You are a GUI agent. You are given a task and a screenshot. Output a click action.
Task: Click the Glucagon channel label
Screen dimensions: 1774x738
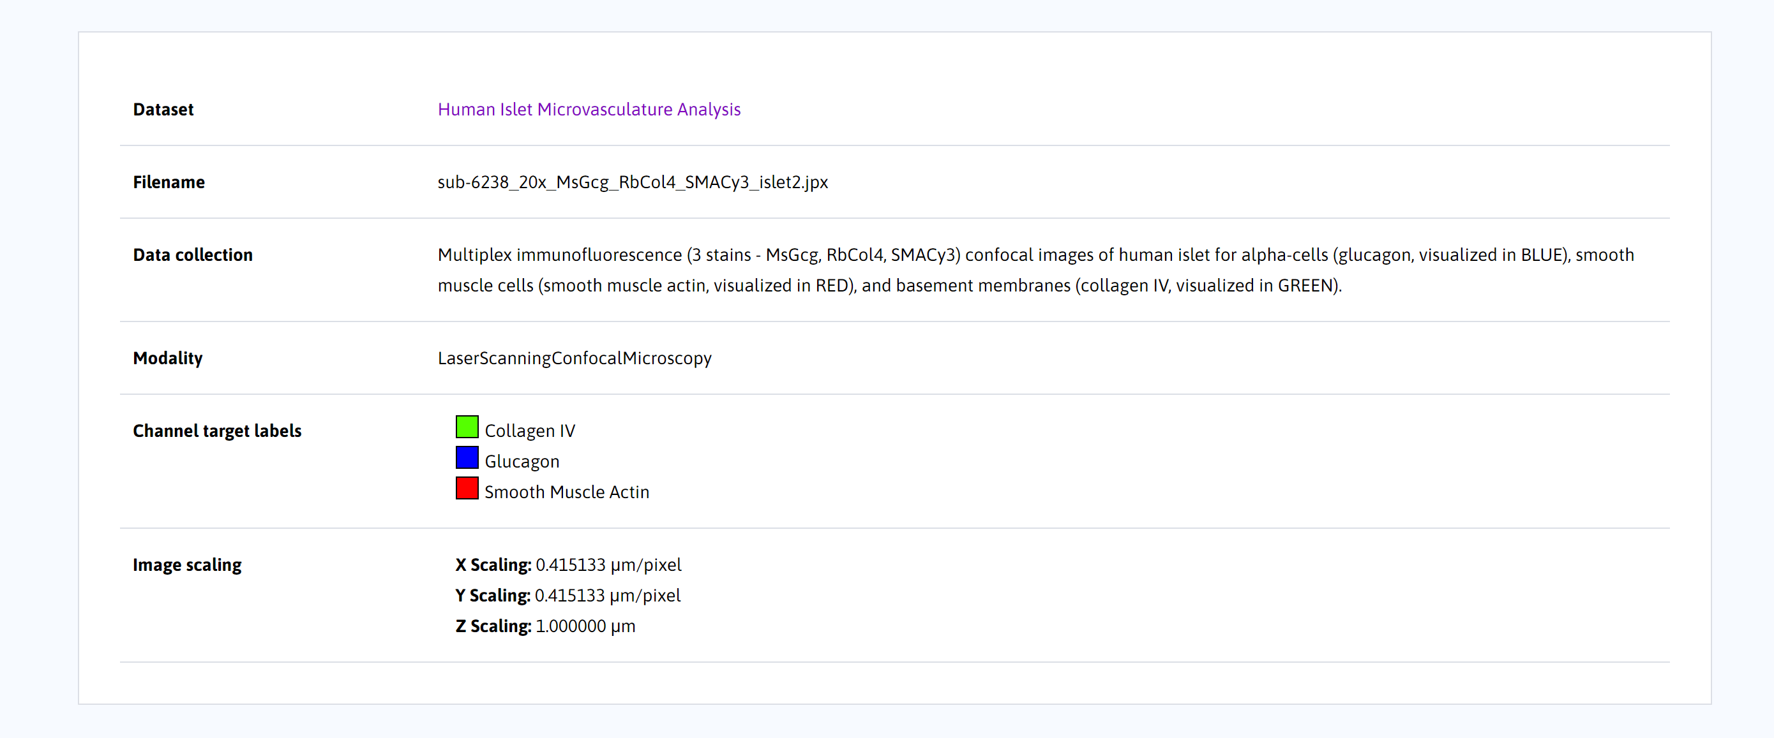coord(522,461)
